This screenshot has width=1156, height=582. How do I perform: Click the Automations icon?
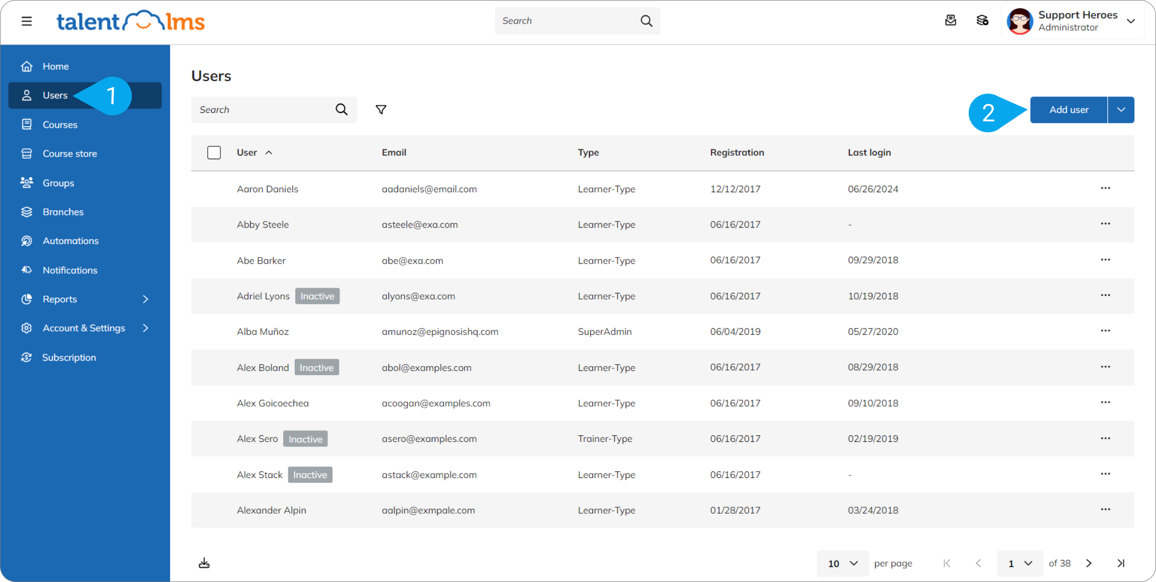point(27,241)
